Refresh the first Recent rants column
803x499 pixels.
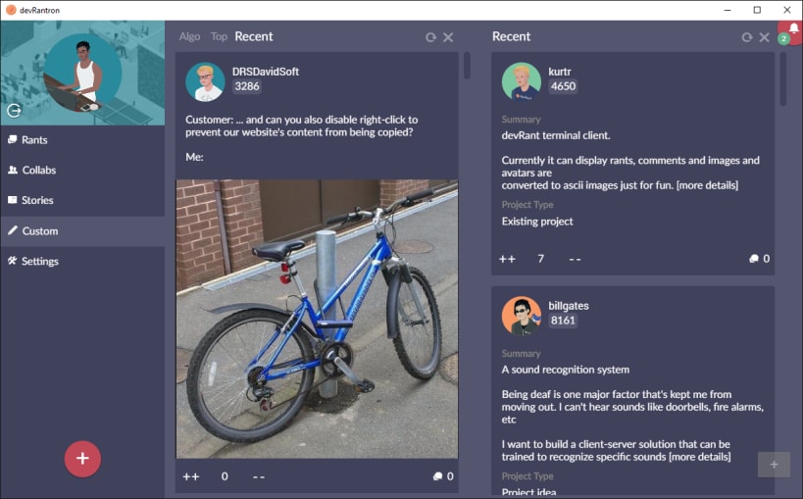(x=430, y=37)
